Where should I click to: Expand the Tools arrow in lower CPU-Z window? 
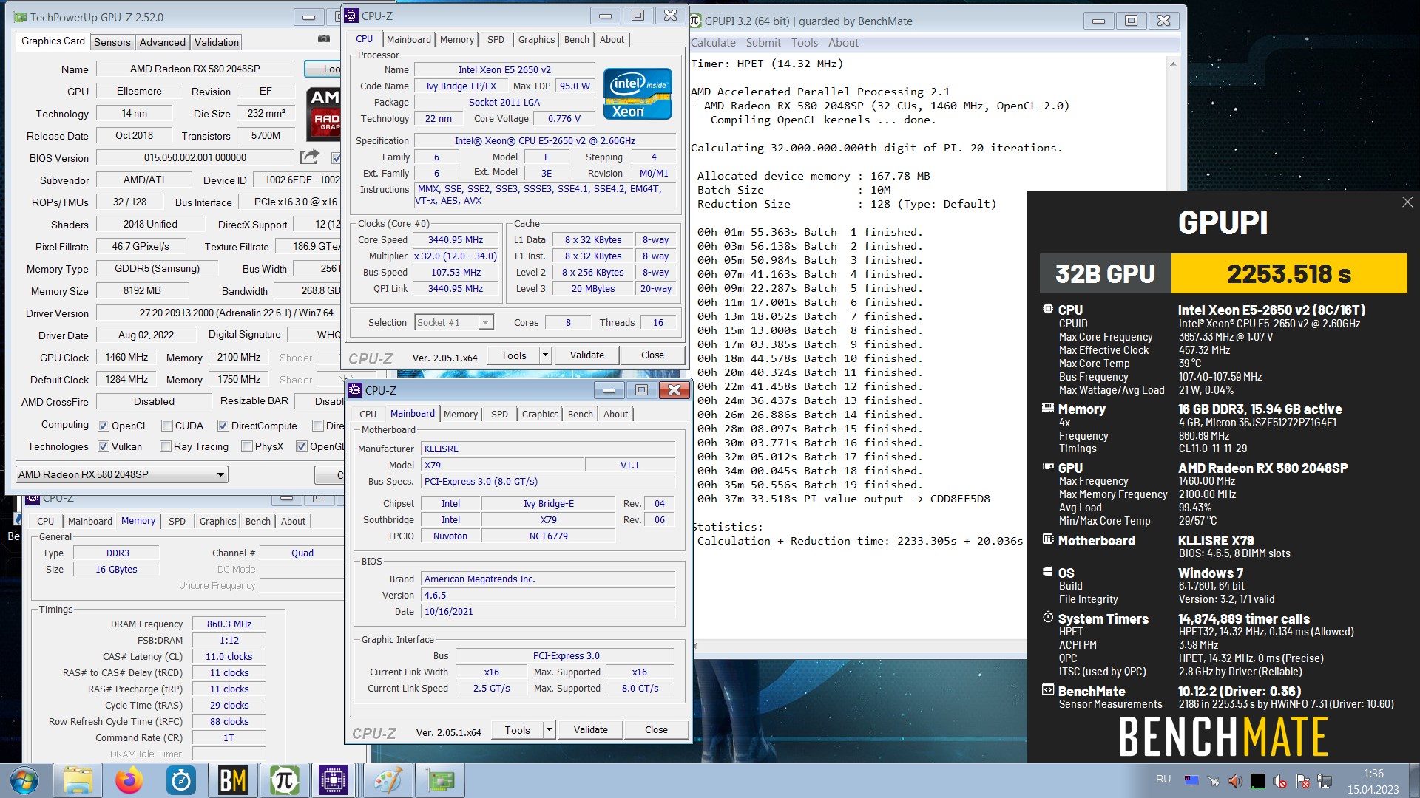click(549, 730)
